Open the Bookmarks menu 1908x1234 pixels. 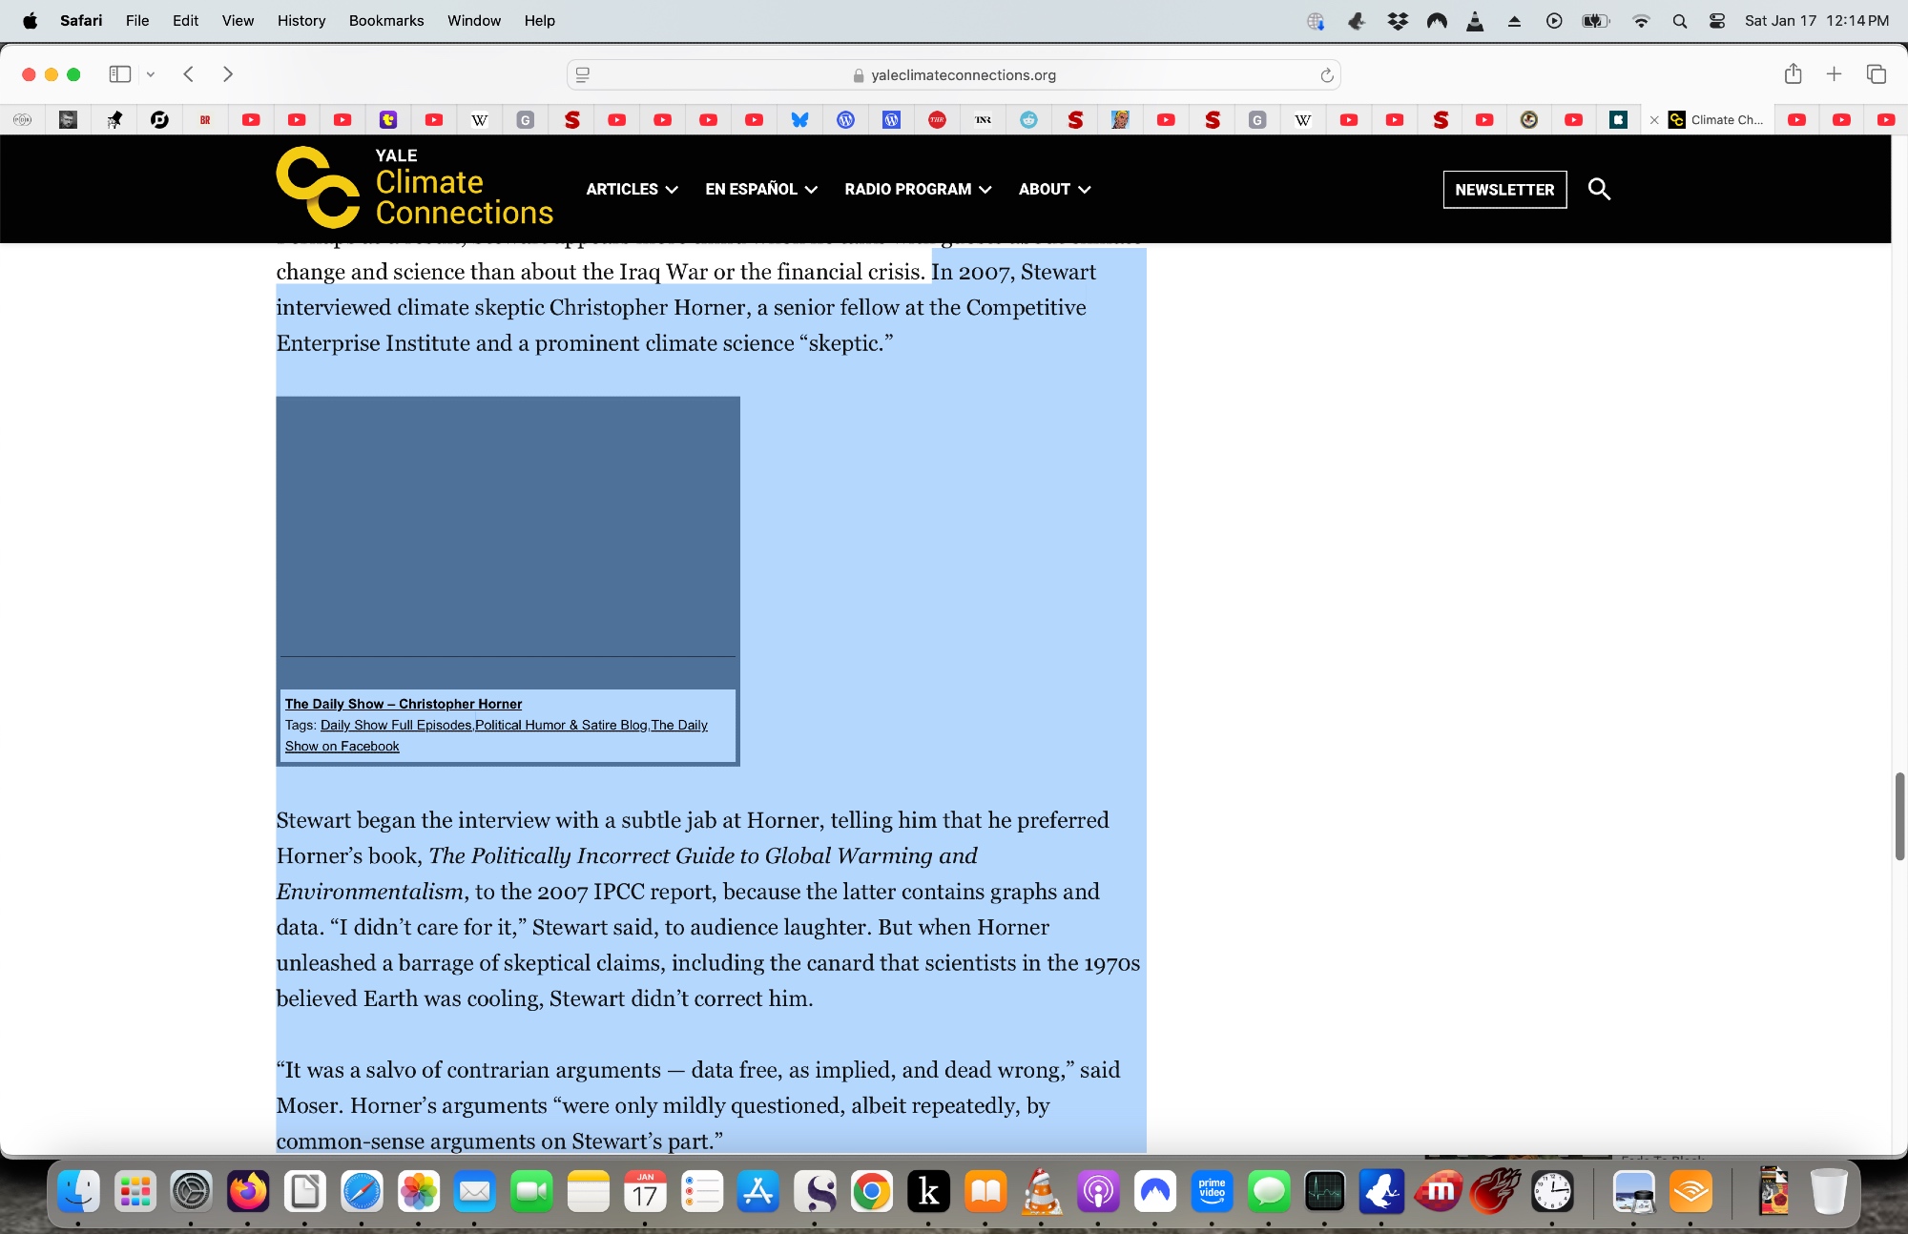pyautogui.click(x=385, y=21)
